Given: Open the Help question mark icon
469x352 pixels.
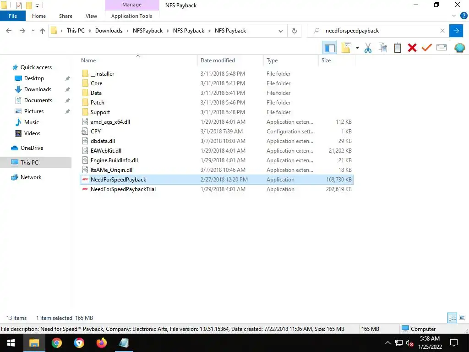Looking at the screenshot, I should click(x=464, y=16).
